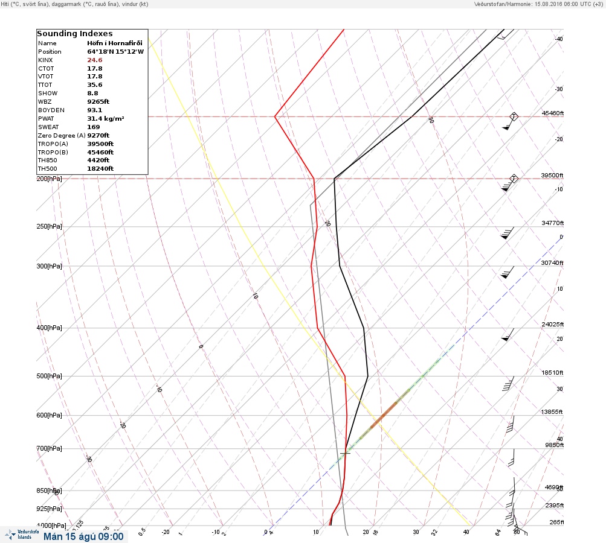Click the Veðurstofa Íslands logo
This screenshot has height=543, width=606.
pos(22,535)
